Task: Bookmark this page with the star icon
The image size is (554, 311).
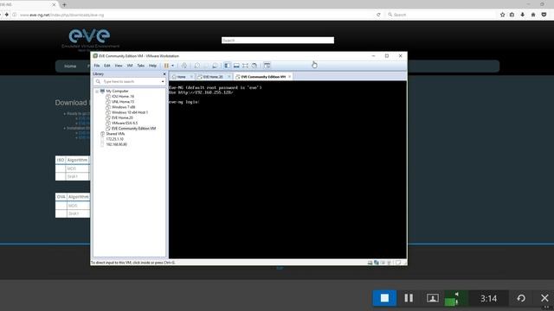Action: point(502,15)
